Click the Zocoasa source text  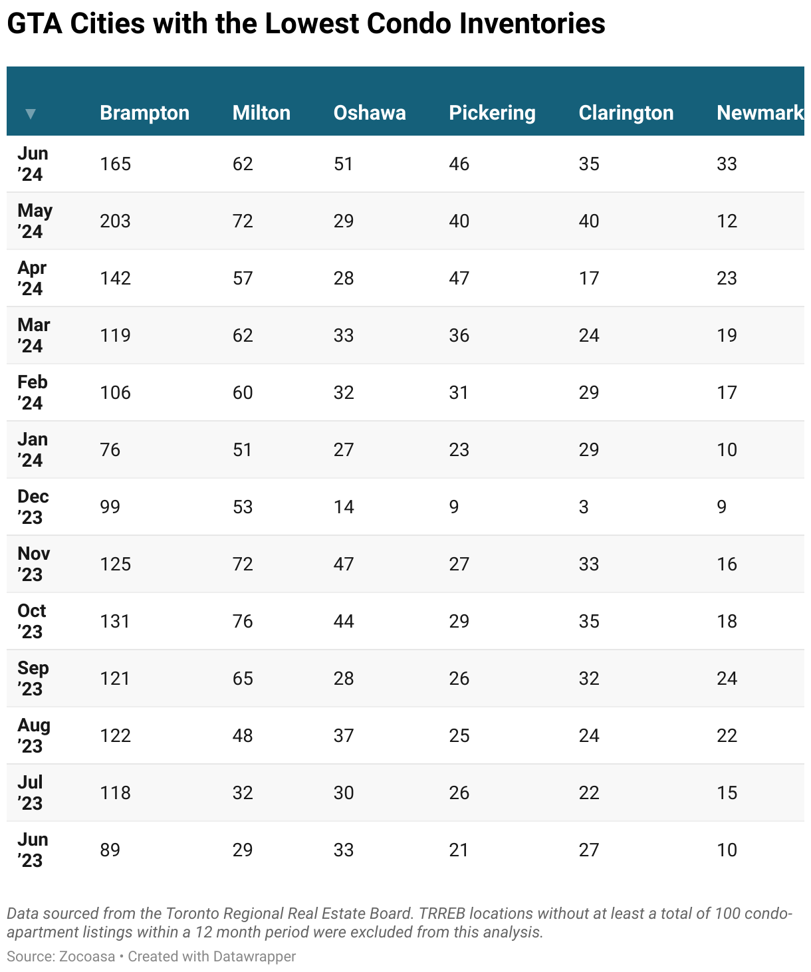[87, 956]
